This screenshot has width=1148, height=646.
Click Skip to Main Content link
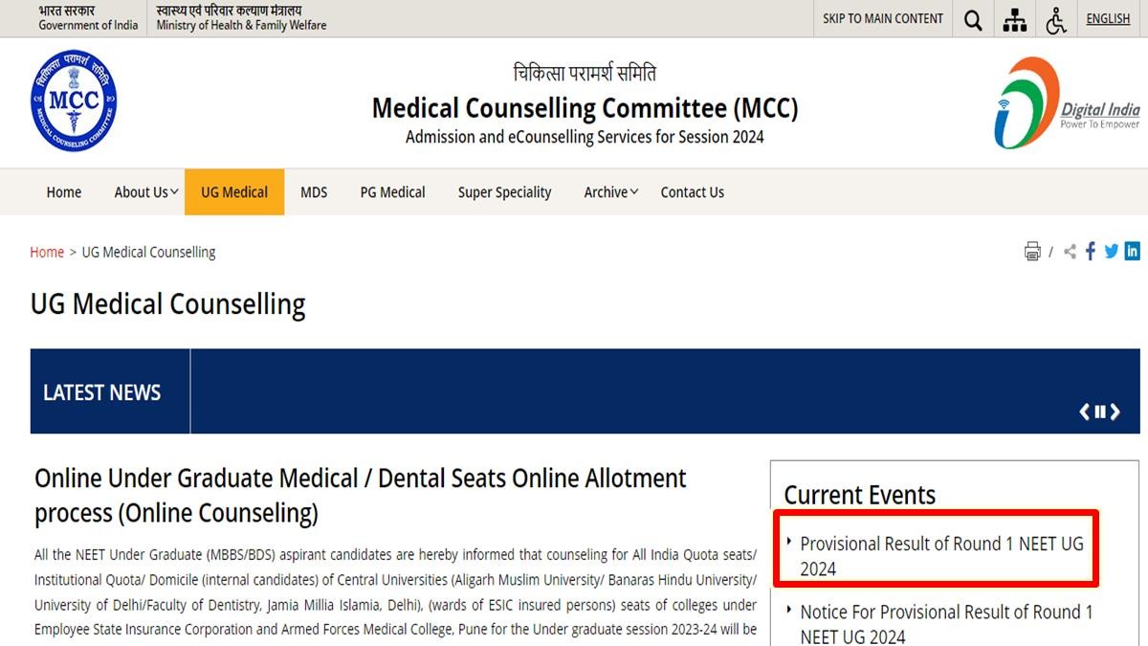[x=883, y=18]
